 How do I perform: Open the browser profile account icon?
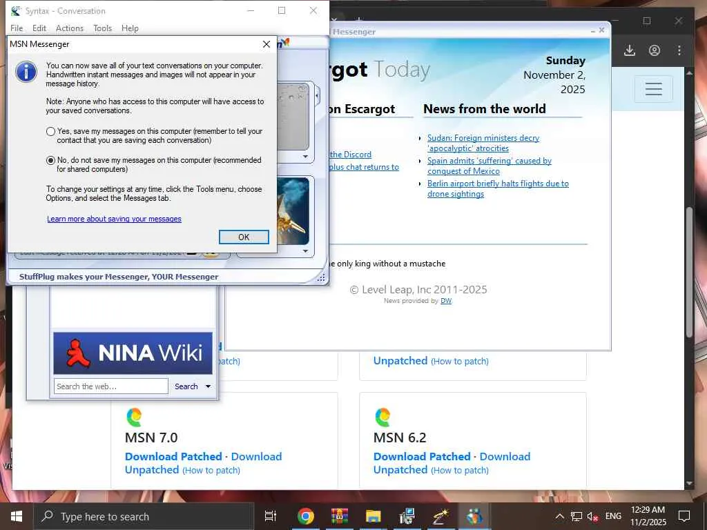[655, 50]
